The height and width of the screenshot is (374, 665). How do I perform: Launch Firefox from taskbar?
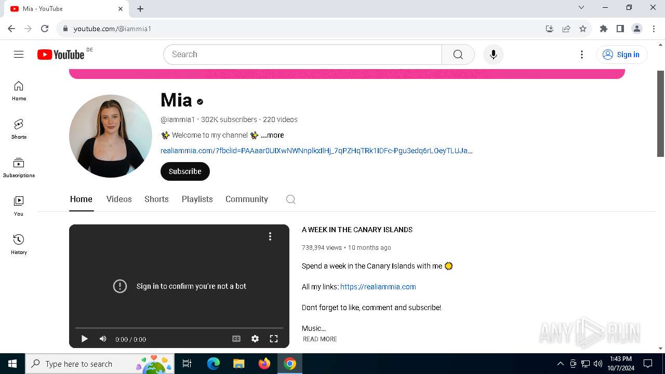264,364
